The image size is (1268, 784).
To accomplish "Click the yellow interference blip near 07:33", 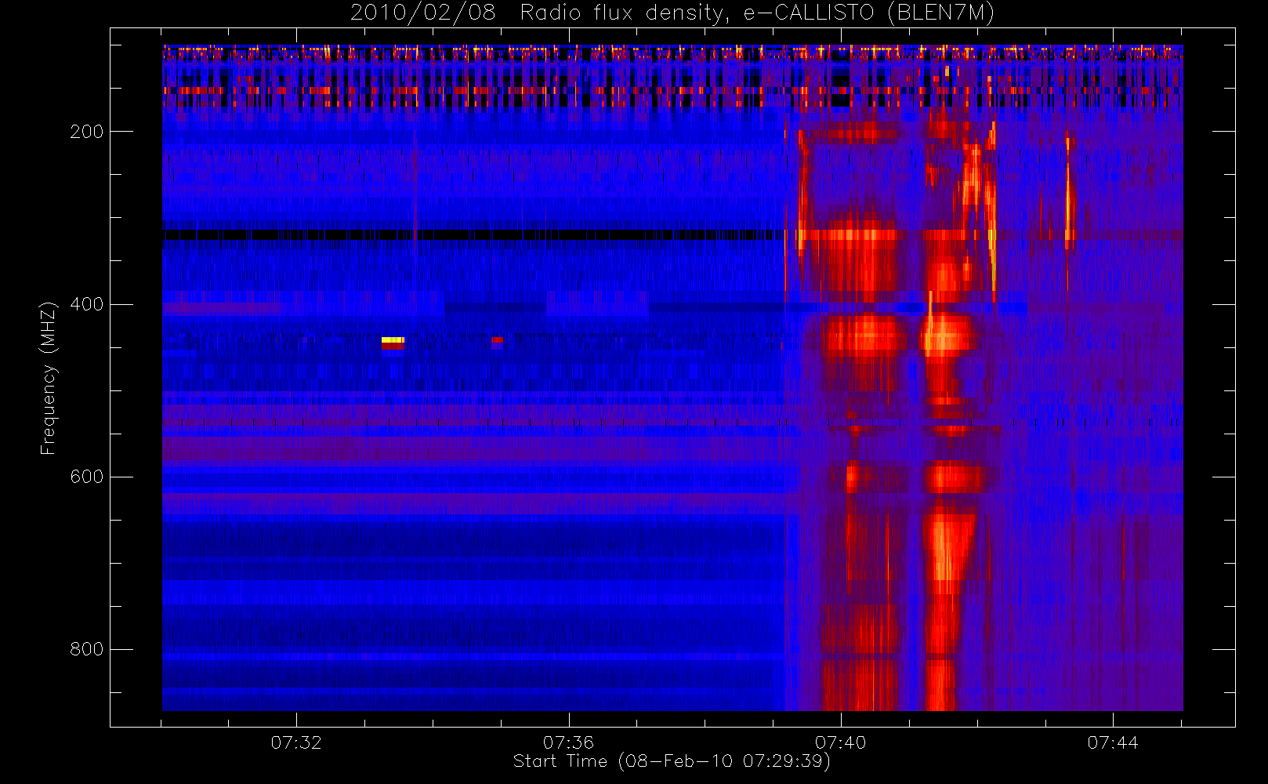I will [x=393, y=342].
